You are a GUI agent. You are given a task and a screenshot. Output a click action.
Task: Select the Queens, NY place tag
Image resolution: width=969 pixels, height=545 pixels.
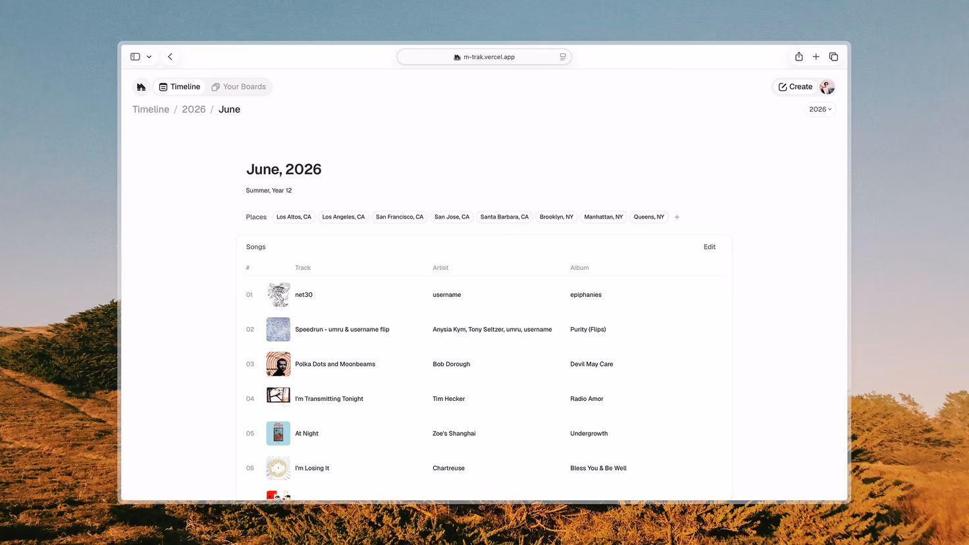point(649,217)
